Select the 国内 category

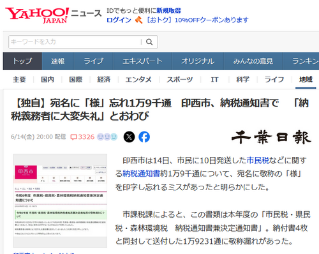click(47, 80)
